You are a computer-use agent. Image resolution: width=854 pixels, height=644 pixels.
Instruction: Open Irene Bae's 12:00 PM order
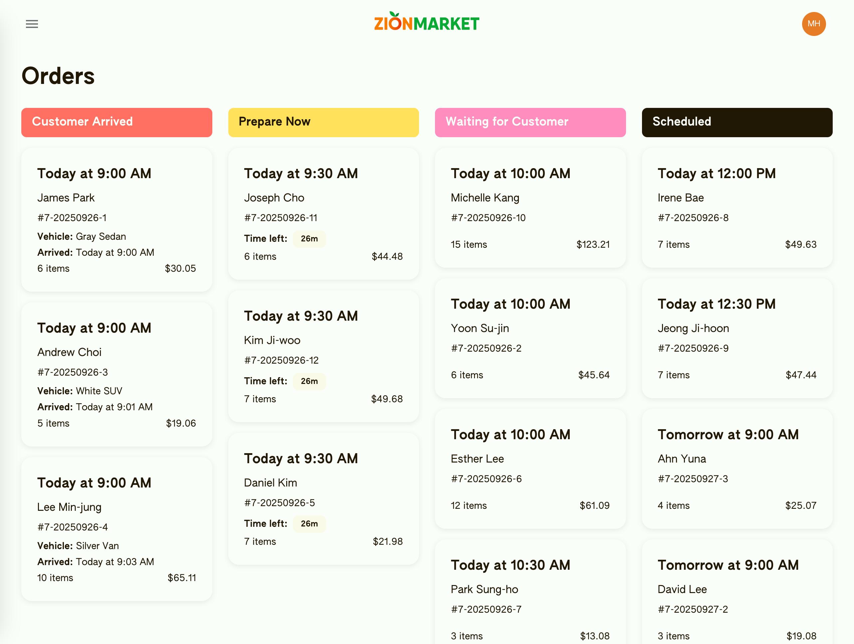pyautogui.click(x=737, y=207)
